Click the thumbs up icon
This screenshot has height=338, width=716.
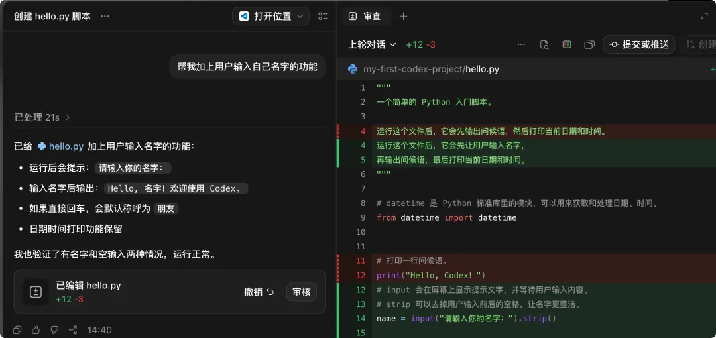(36, 330)
